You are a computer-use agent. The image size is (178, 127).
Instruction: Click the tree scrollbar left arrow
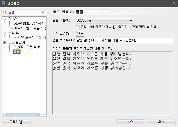[x=4, y=115]
